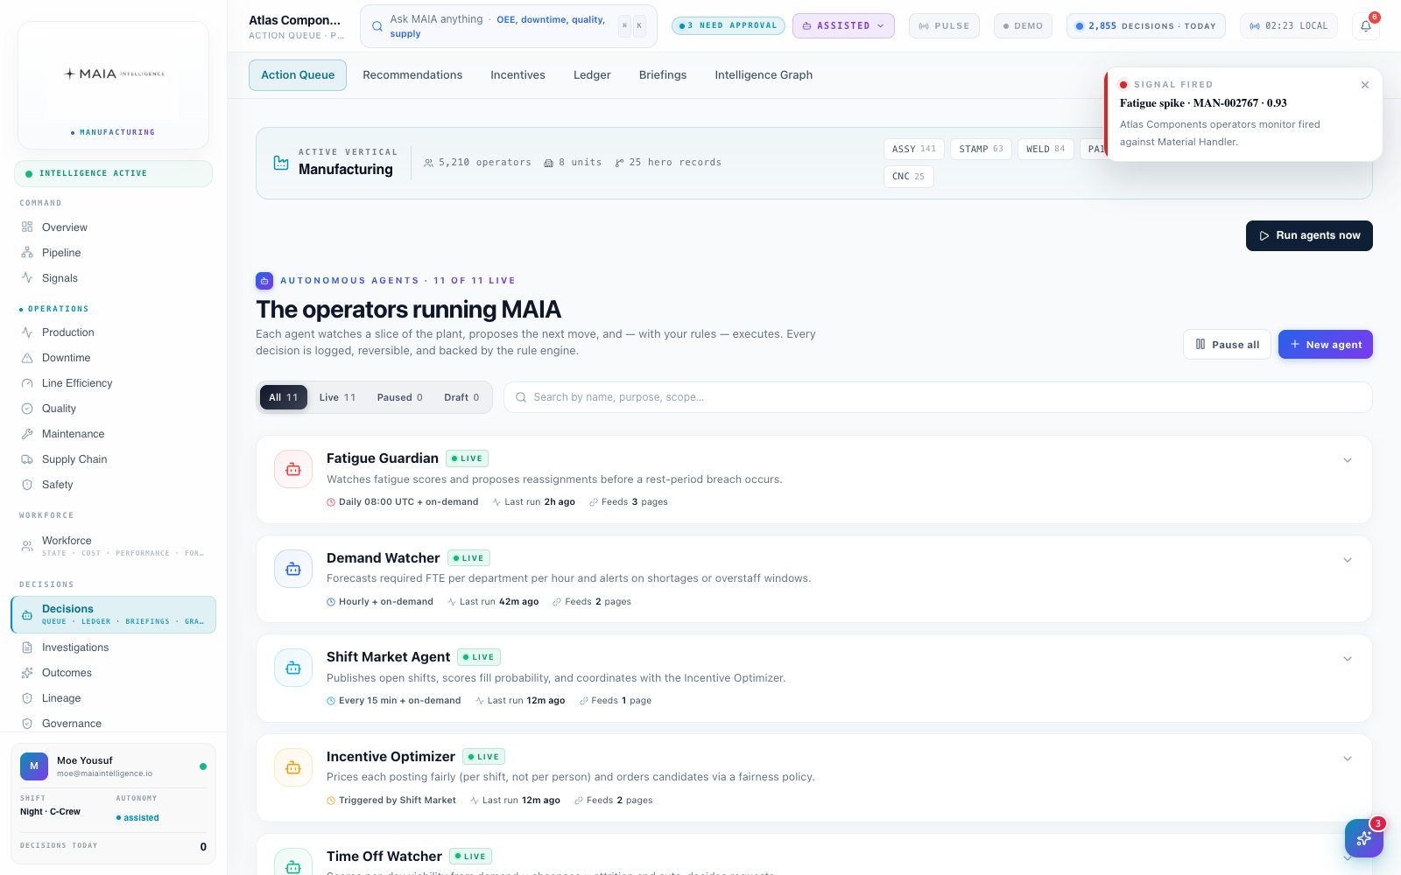The height and width of the screenshot is (875, 1401).
Task: Click the Ask MAIA anything search box
Action: click(509, 26)
